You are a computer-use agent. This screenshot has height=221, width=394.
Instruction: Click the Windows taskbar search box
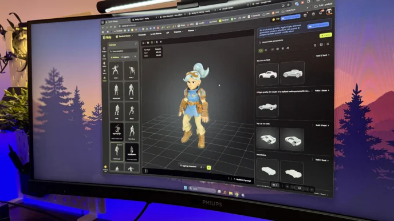coord(202,190)
